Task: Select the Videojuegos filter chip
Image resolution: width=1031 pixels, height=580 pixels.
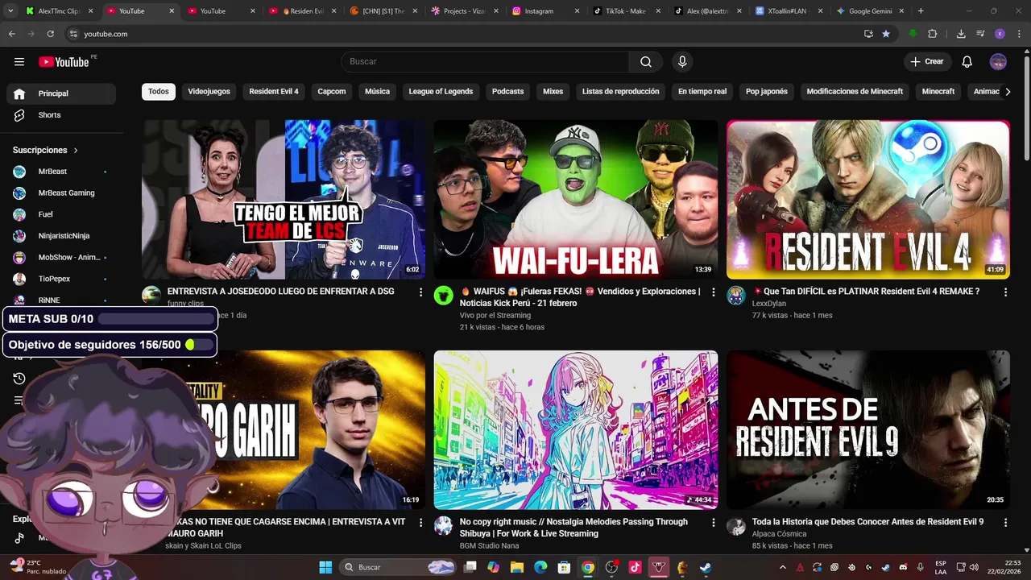Action: pos(209,92)
